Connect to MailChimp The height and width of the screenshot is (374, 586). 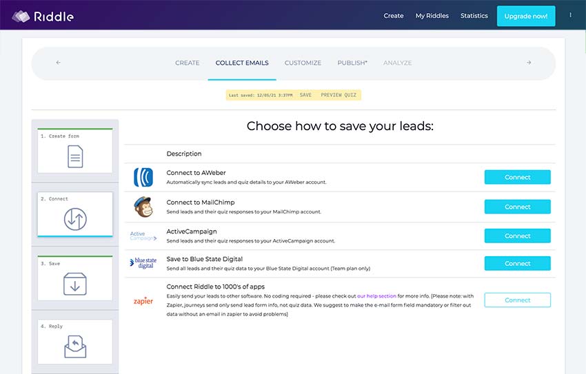click(517, 207)
